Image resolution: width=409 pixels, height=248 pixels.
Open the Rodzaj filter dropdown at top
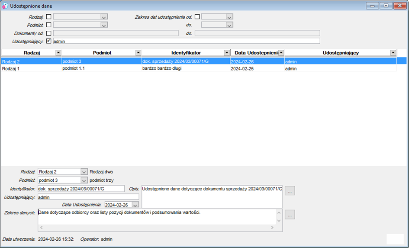(104, 17)
